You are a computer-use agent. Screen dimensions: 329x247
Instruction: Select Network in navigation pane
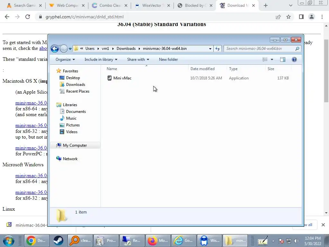(70, 159)
